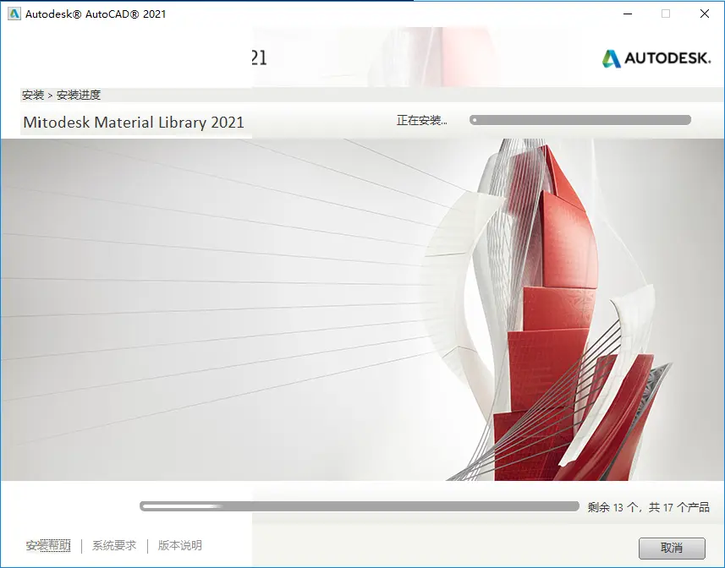The width and height of the screenshot is (725, 568).
Task: Open the 安装帮助 link
Action: click(48, 545)
